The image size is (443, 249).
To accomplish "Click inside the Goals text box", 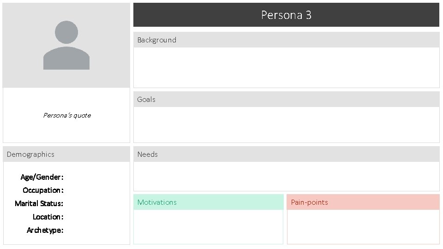I will click(x=286, y=125).
